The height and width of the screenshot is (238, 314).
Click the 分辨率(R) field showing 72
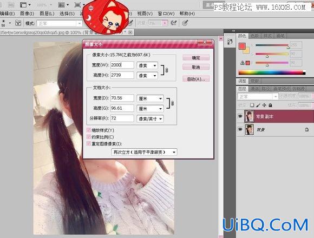click(122, 118)
